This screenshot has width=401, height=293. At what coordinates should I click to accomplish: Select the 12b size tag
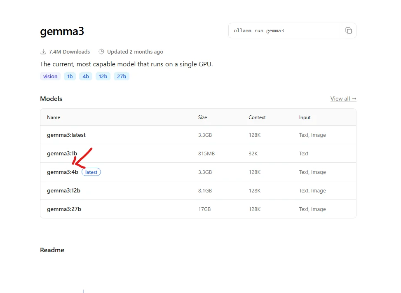(x=103, y=77)
